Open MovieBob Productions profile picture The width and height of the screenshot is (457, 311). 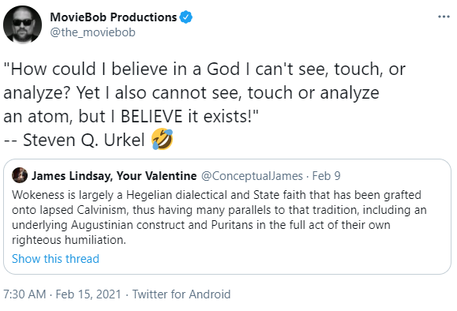click(22, 24)
